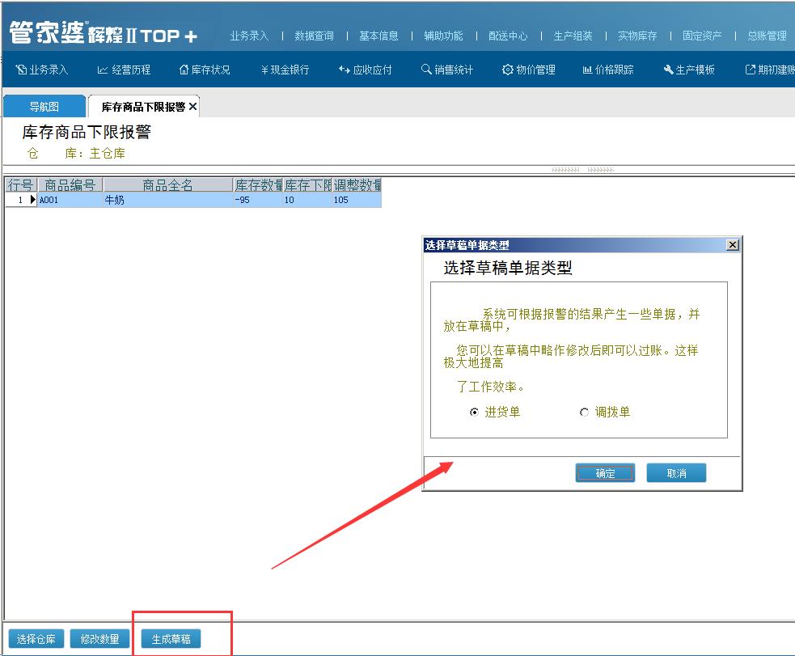Screen dimensions: 795x656
Task: Select product code cell A001
Action: (70, 200)
